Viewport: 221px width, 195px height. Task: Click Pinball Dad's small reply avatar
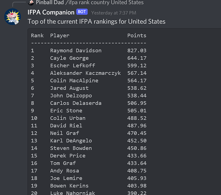point(31,3)
